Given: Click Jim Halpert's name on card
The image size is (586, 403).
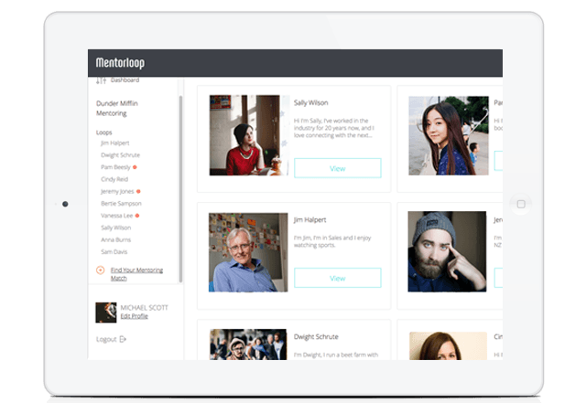Looking at the screenshot, I should pyautogui.click(x=309, y=220).
